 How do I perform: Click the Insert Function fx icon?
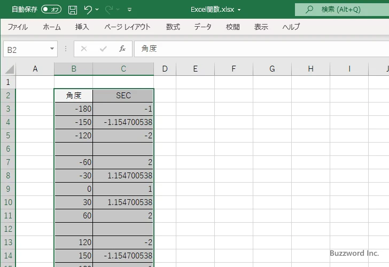coord(122,49)
